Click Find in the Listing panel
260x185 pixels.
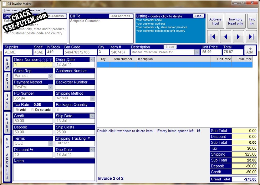point(198,16)
